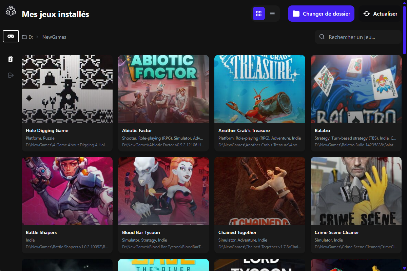Switch to list view layout
407x271 pixels.
pyautogui.click(x=272, y=14)
